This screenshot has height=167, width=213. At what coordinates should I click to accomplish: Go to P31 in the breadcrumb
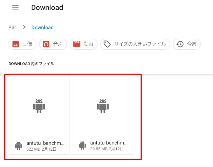(13, 27)
